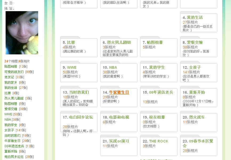The width and height of the screenshot is (231, 160).
Task: Open the THE ROCK album
Action: (159, 141)
